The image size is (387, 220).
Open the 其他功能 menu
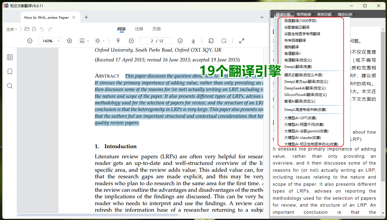point(325,14)
